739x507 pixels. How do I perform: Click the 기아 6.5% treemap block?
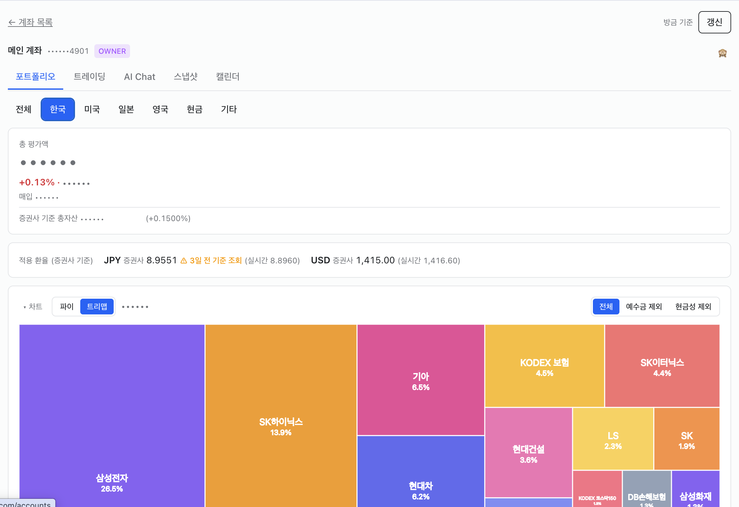(421, 380)
